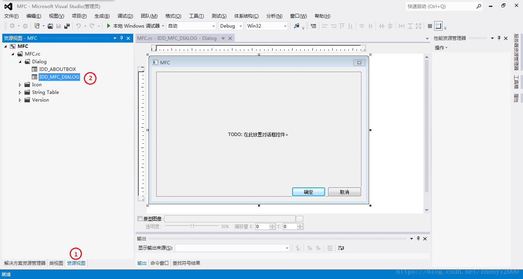523x279 pixels.
Task: Click the Save toolbar icon
Action: tap(59, 26)
